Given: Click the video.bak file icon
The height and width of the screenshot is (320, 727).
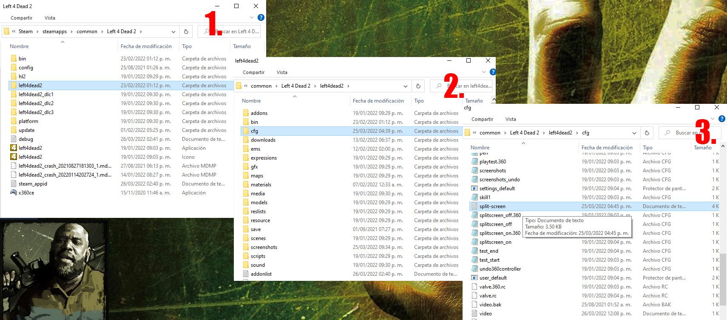Looking at the screenshot, I should coord(474,305).
